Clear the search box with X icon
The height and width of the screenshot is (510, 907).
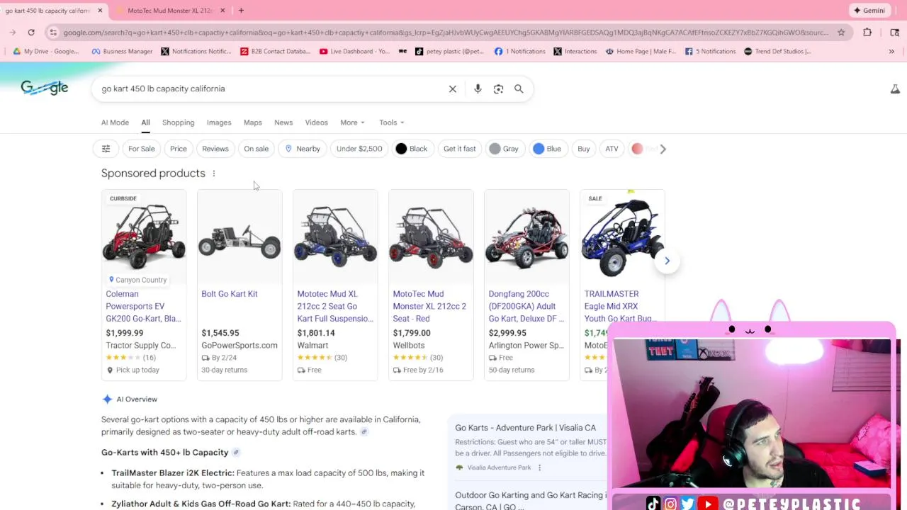tap(453, 89)
